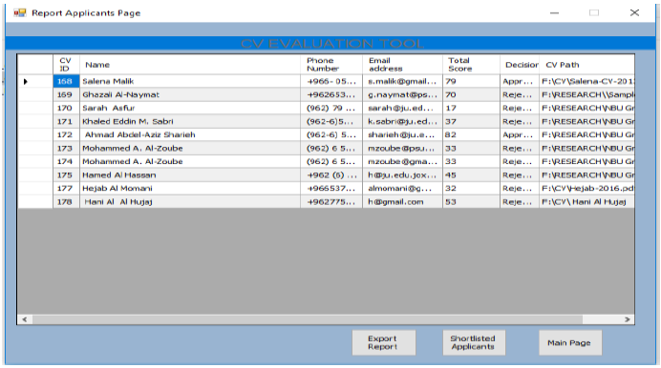Select the name Salena Malik
Viewport: 661px width, 368px height.
(190, 81)
